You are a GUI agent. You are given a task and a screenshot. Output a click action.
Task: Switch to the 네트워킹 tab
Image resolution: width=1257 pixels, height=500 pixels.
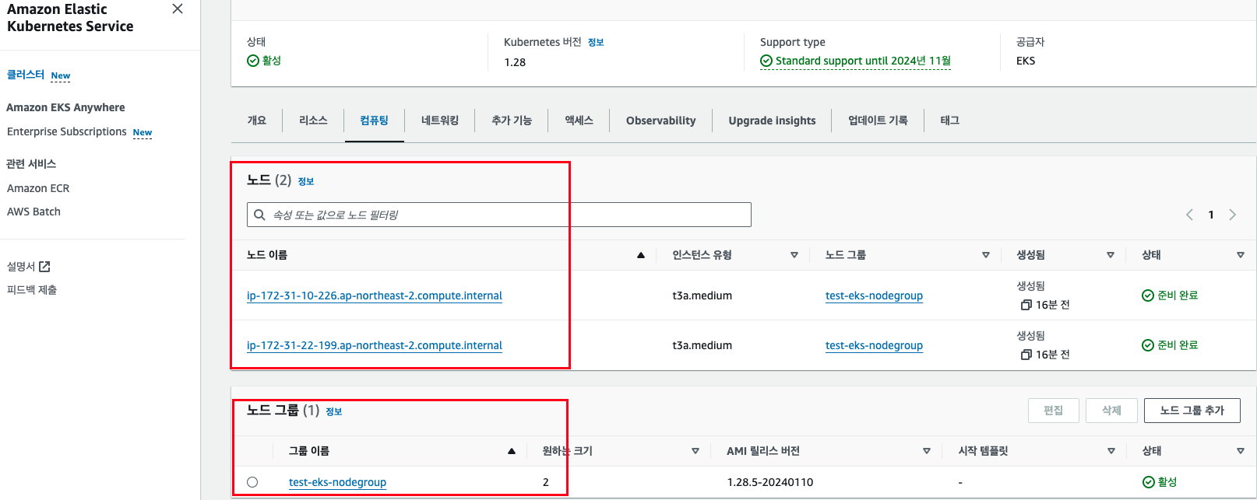pos(440,121)
